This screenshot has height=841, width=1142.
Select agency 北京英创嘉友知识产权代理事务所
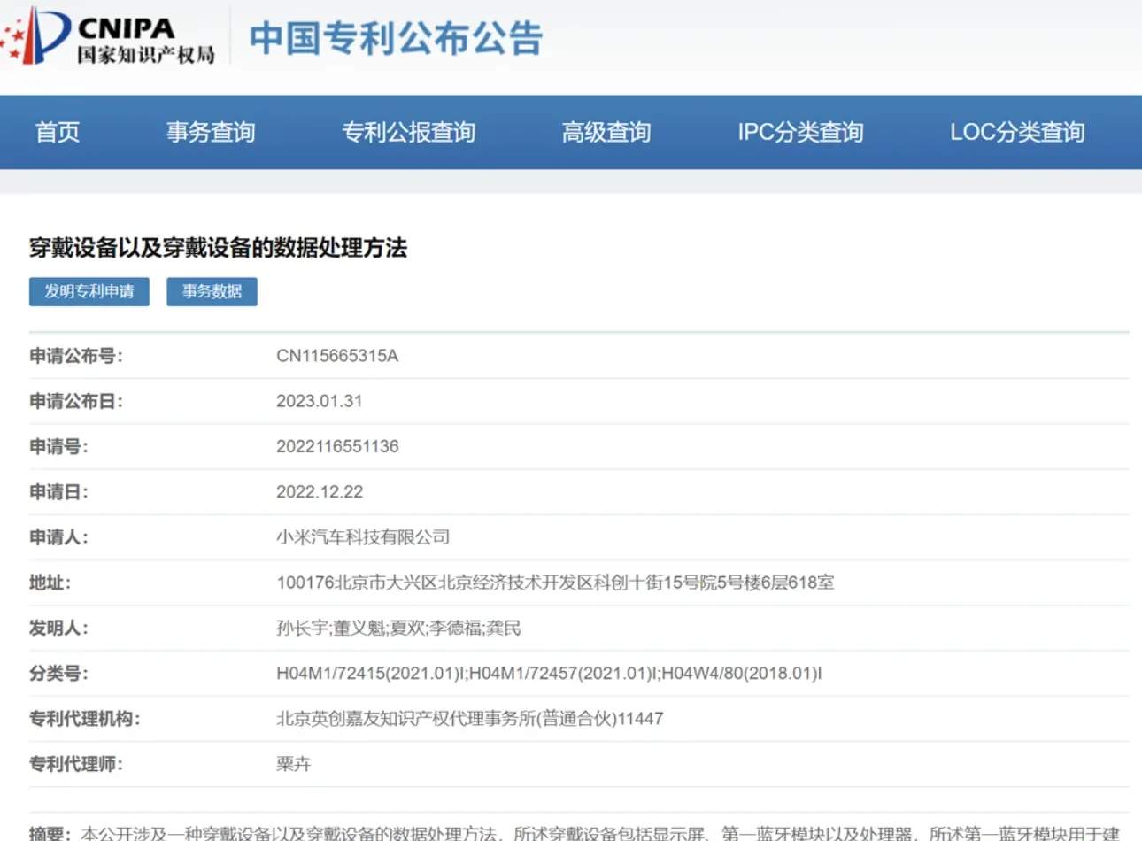tap(469, 719)
